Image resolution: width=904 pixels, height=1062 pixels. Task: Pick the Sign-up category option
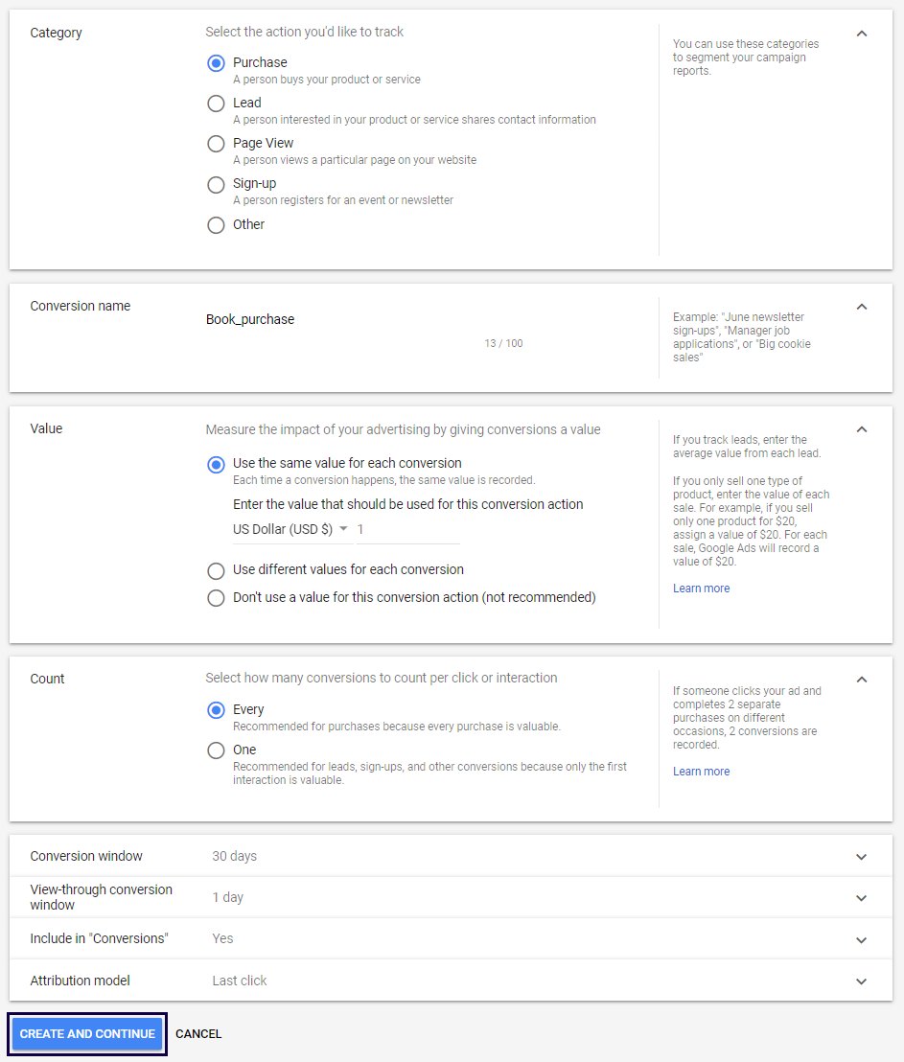pos(216,184)
